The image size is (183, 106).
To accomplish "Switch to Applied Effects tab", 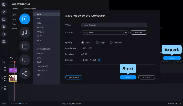I will pos(29,9).
